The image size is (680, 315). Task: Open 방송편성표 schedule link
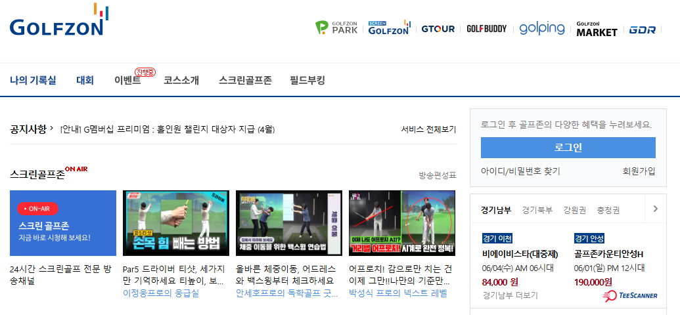coord(437,175)
